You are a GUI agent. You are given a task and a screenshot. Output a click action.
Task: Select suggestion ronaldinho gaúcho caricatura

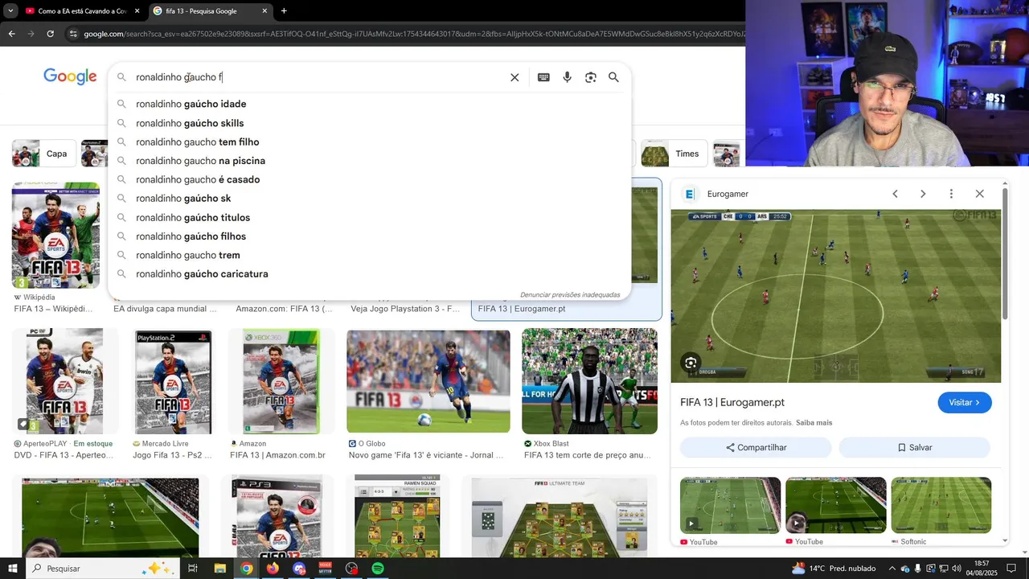click(x=370, y=274)
